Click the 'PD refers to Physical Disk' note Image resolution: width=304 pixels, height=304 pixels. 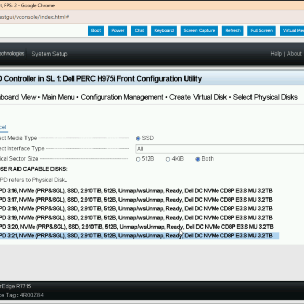[x=33, y=180]
